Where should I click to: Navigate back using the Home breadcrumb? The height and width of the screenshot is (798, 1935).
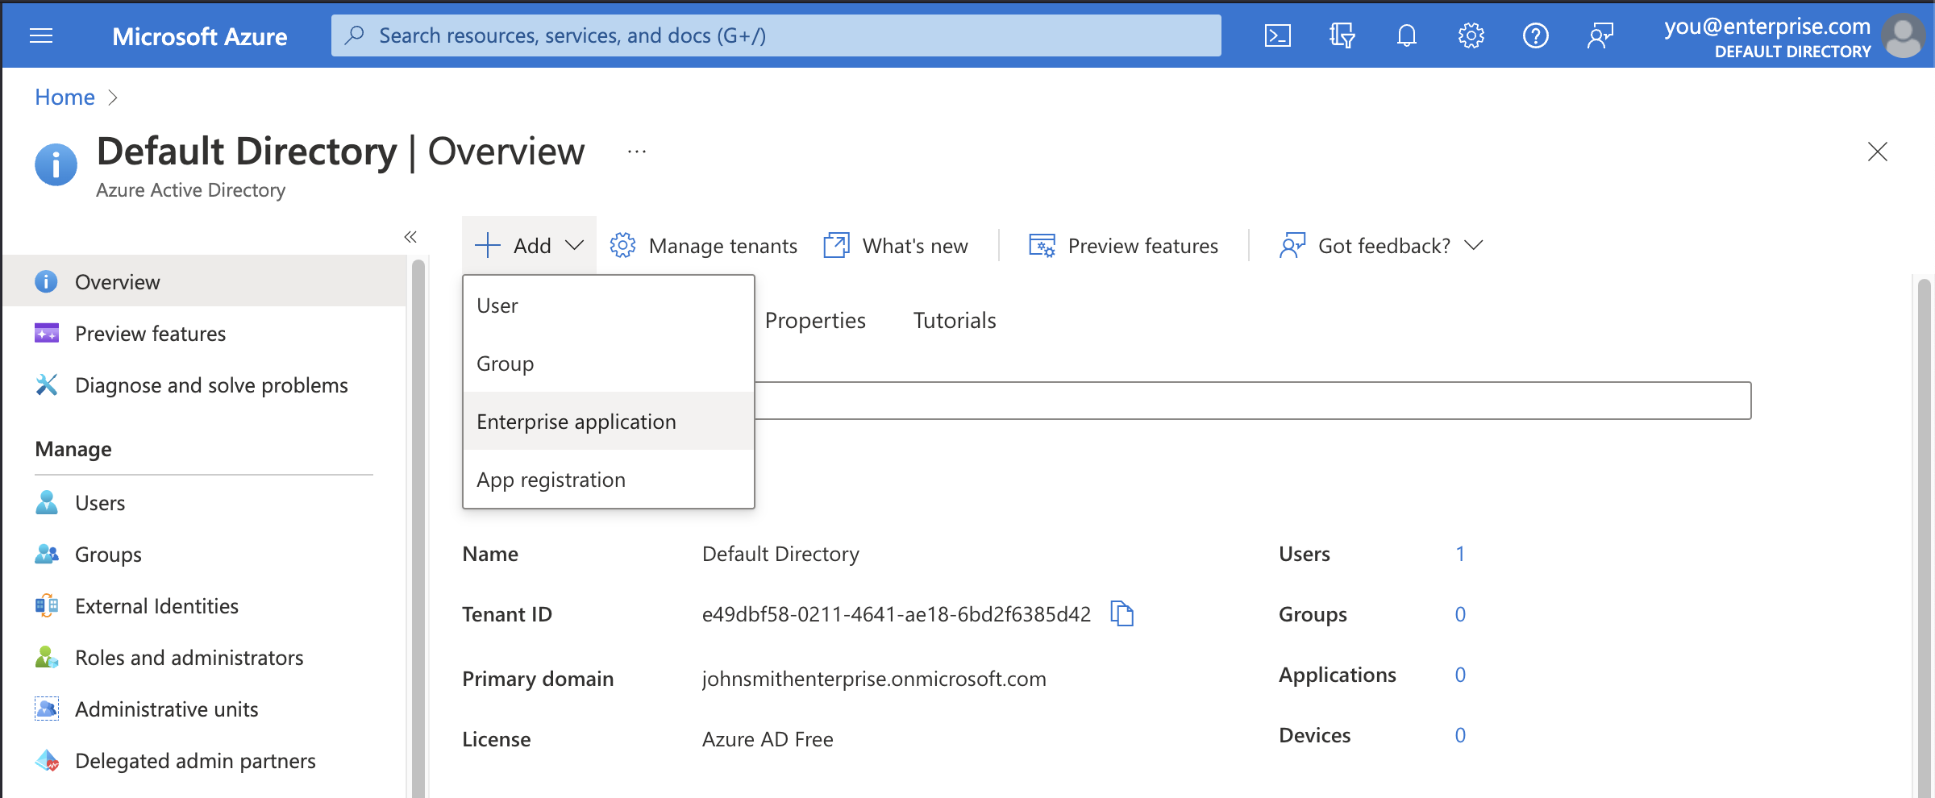pos(64,97)
